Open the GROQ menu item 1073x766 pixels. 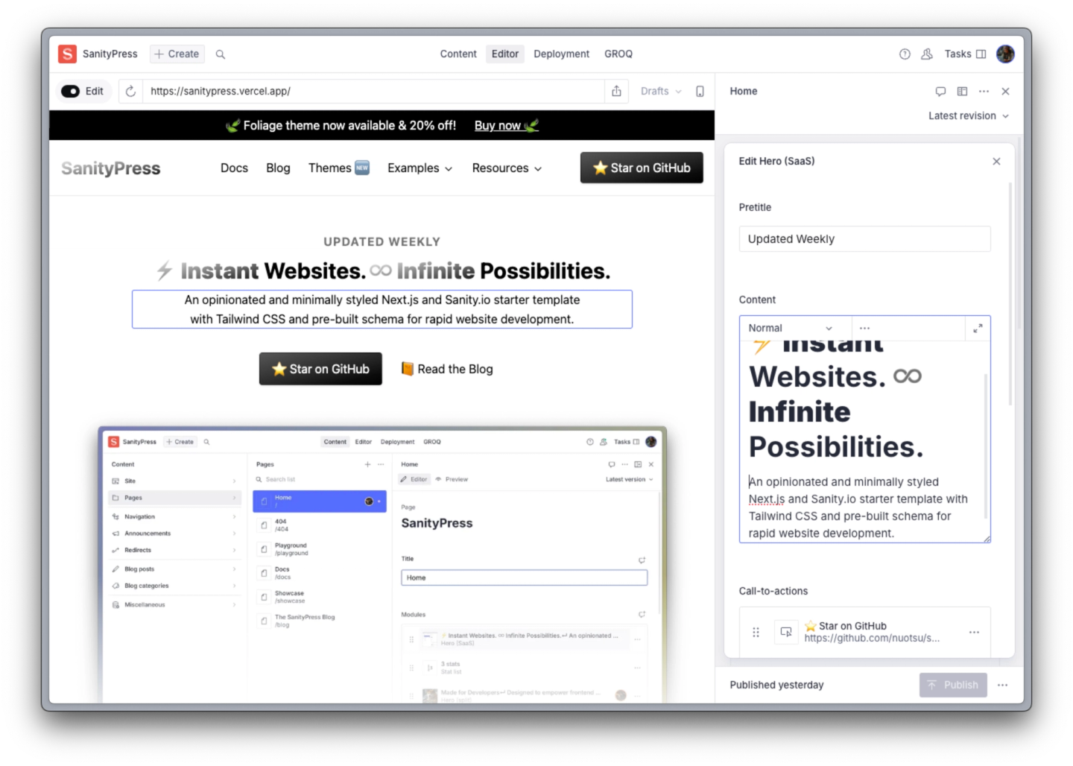pos(618,54)
